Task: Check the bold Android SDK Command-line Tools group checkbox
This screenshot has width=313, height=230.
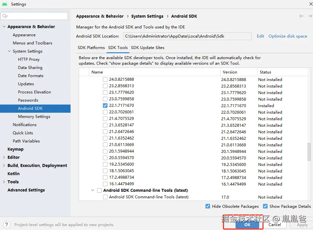Action: pyautogui.click(x=99, y=190)
